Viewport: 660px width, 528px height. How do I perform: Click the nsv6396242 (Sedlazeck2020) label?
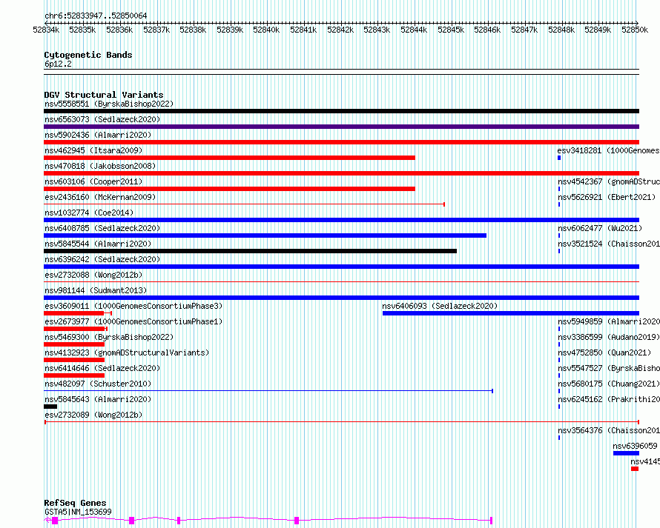pos(102,259)
